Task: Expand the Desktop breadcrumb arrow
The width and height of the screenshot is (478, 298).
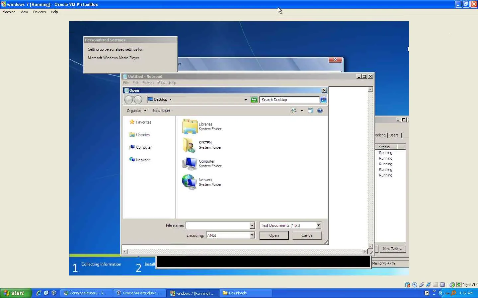Action: click(171, 100)
